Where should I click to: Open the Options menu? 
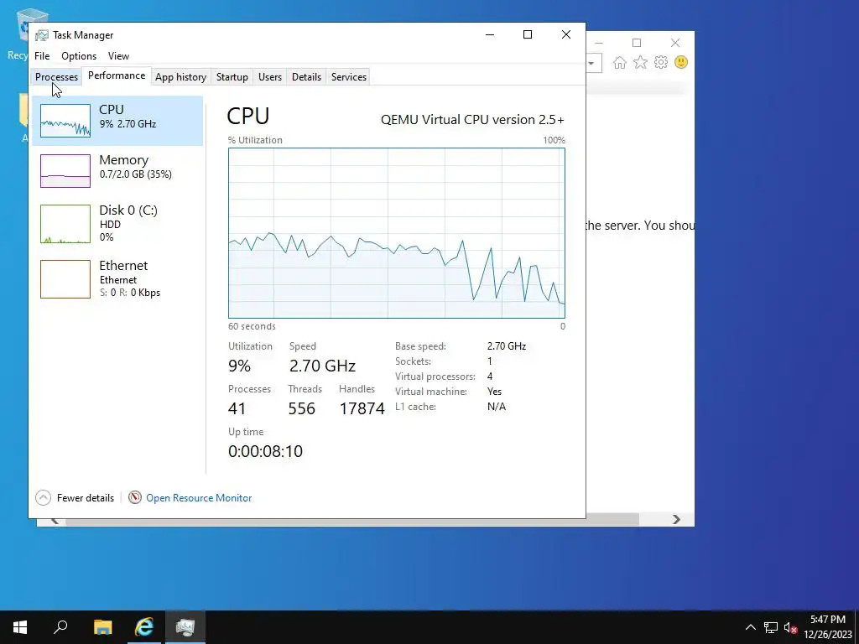[79, 56]
